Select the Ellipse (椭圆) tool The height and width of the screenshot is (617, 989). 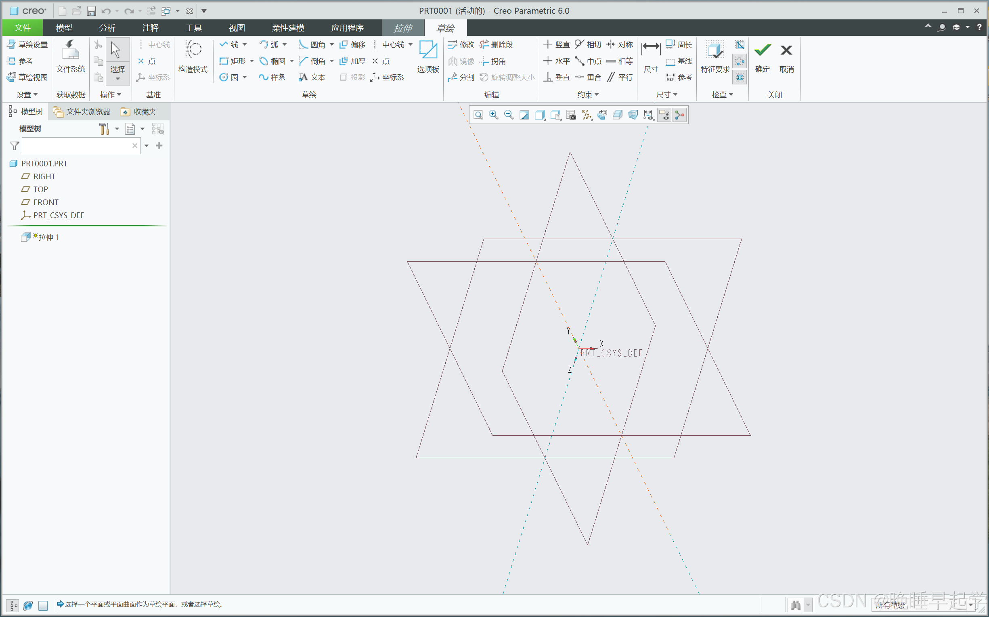[x=273, y=61]
